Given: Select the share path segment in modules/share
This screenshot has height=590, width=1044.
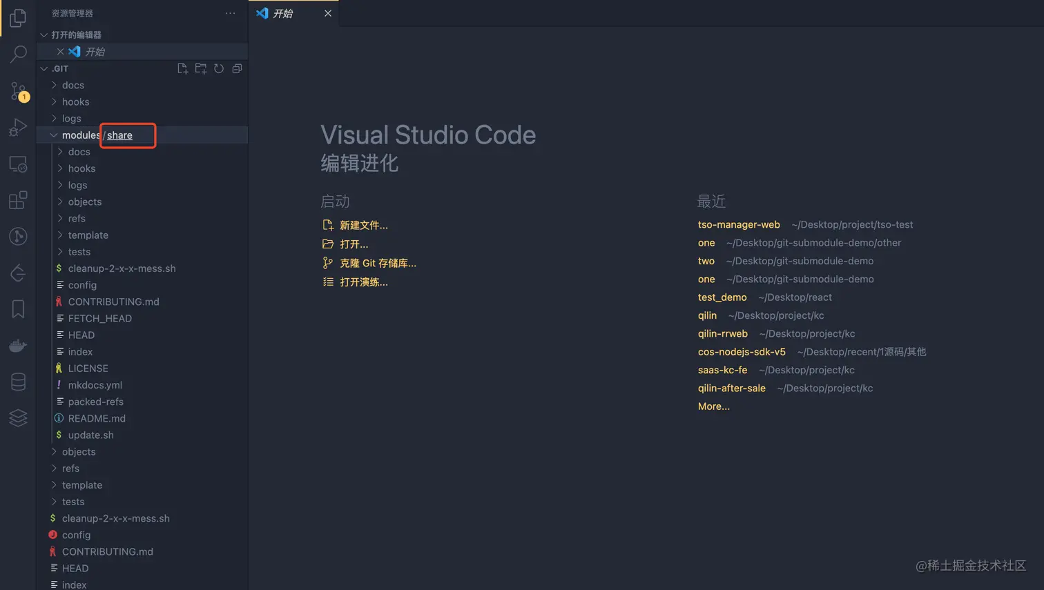Looking at the screenshot, I should (x=119, y=135).
